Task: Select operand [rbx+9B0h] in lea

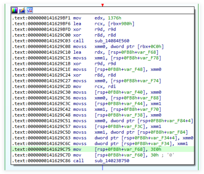Action: point(121,24)
